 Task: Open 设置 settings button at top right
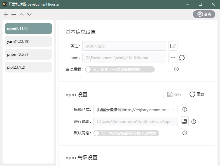tap(204, 14)
